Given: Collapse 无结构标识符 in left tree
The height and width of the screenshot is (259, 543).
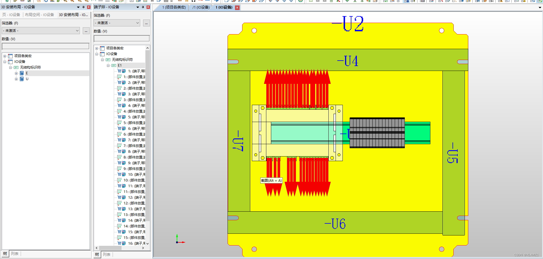Looking at the screenshot, I should 10,67.
